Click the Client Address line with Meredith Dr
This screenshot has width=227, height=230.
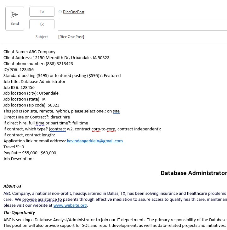point(56,57)
